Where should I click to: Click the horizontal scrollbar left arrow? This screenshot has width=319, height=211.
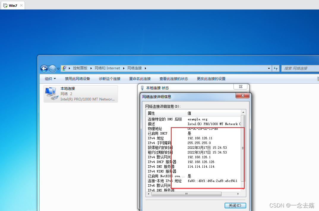(x=149, y=194)
